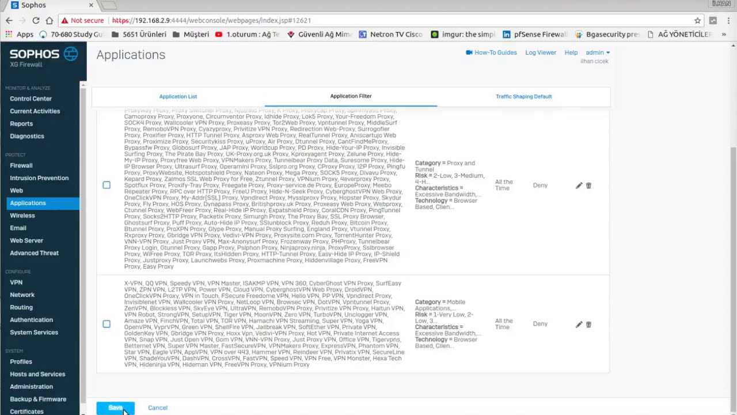Show more bookmarks chevron

(x=724, y=35)
